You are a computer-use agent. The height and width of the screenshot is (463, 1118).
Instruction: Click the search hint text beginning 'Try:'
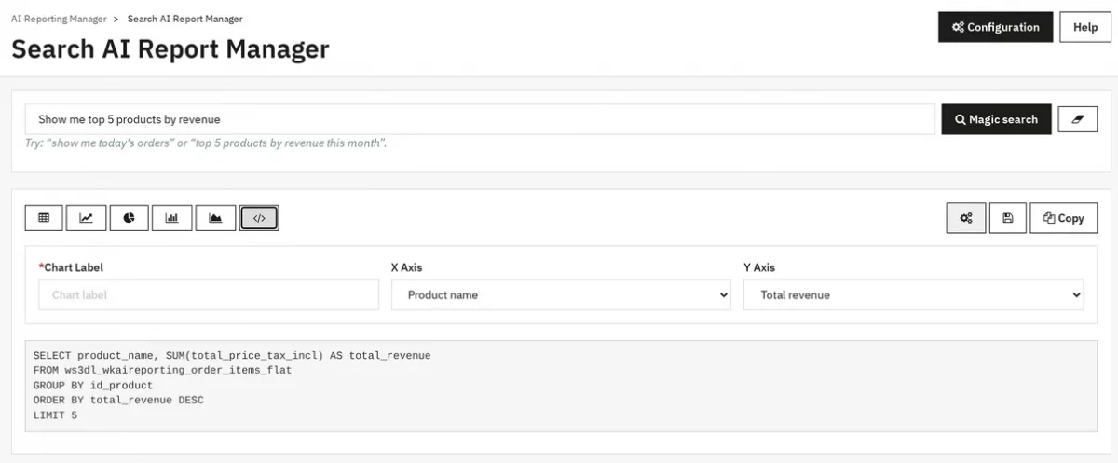[x=206, y=143]
